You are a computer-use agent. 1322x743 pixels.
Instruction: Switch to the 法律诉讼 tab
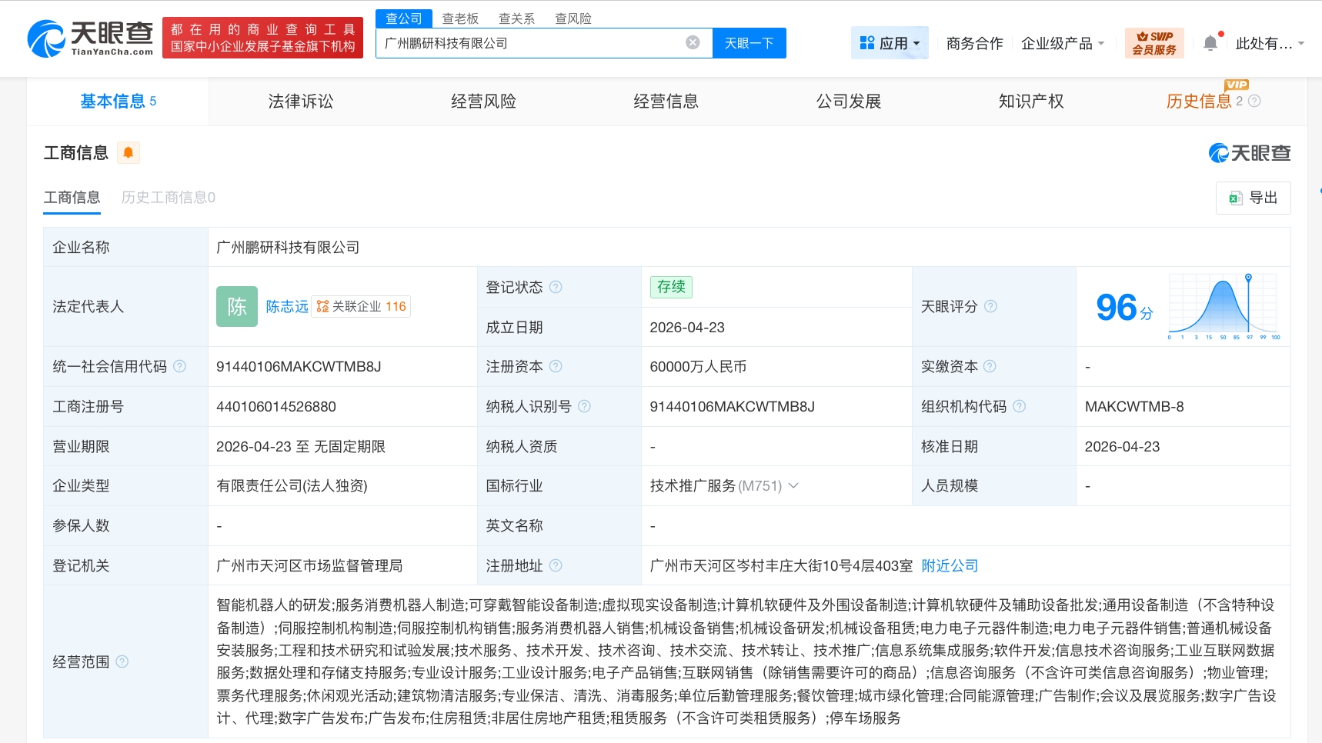click(299, 101)
